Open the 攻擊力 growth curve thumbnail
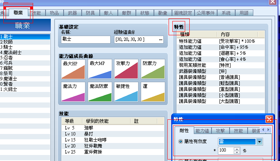The height and width of the screenshot is (161, 280). click(x=126, y=69)
